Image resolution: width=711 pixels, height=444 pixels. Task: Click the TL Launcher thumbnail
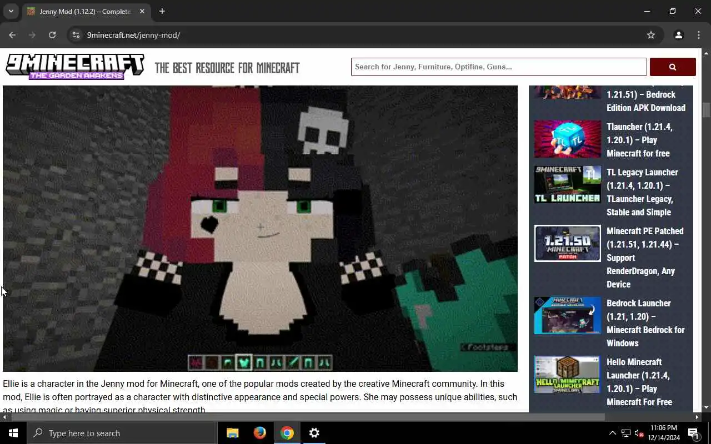coord(567,185)
